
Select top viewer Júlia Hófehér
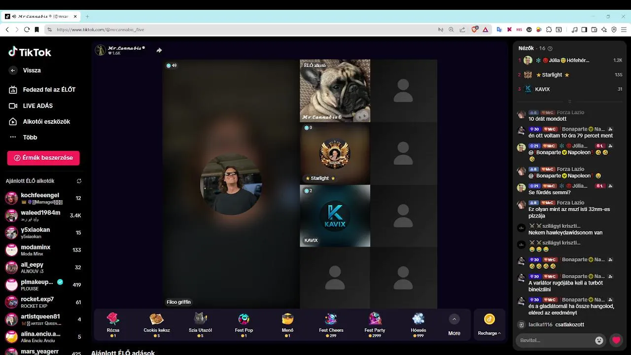(570, 60)
